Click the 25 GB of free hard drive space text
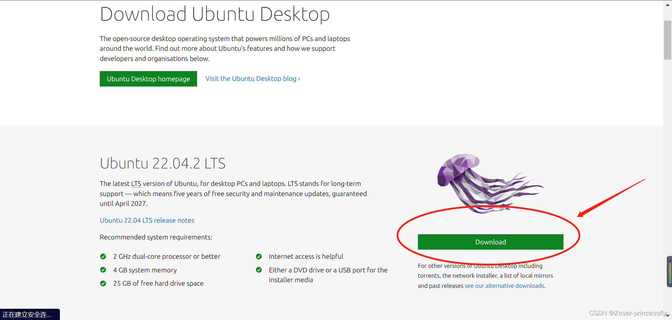The image size is (672, 320). [158, 284]
